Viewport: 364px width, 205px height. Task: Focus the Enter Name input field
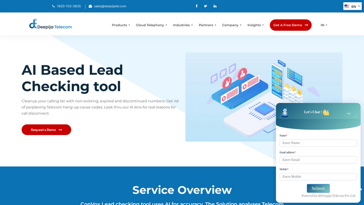tap(318, 143)
